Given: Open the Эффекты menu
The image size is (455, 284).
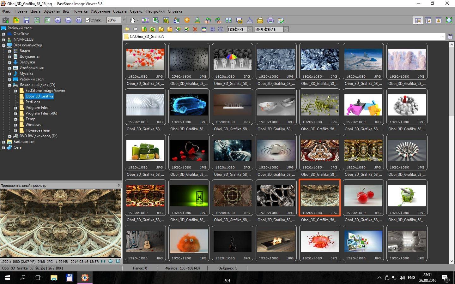Looking at the screenshot, I should [x=52, y=11].
